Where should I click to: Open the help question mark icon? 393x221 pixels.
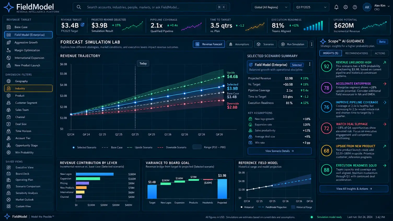point(355,7)
